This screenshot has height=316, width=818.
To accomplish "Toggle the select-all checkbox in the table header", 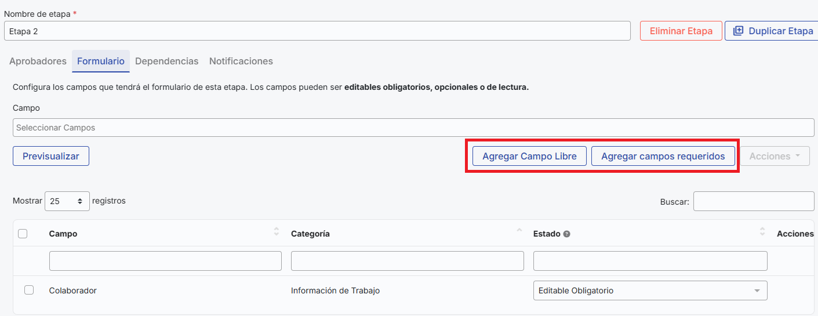I will pyautogui.click(x=23, y=234).
